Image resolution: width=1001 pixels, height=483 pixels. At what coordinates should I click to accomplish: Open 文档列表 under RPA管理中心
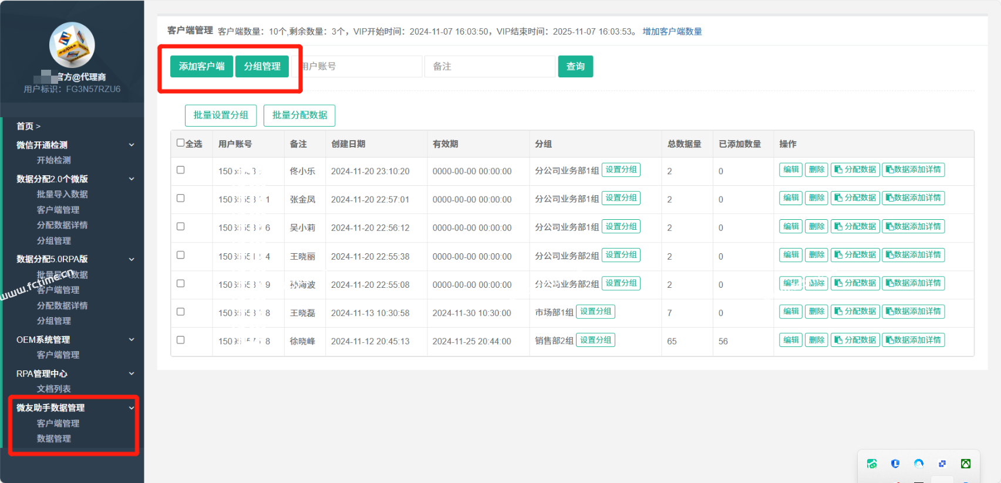coord(54,389)
